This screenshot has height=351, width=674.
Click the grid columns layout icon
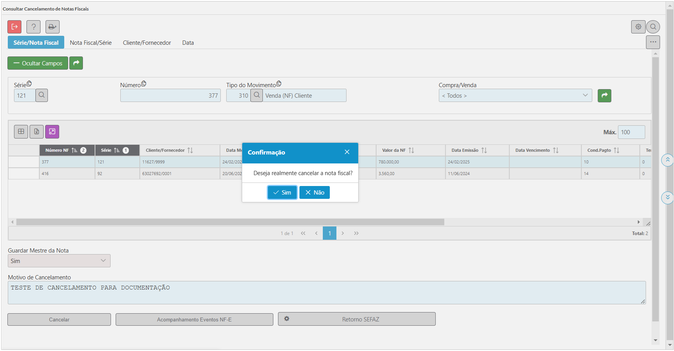pos(21,132)
